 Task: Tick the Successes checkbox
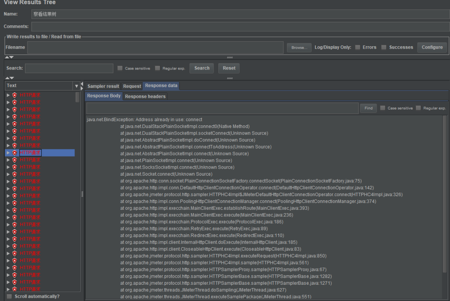(384, 47)
